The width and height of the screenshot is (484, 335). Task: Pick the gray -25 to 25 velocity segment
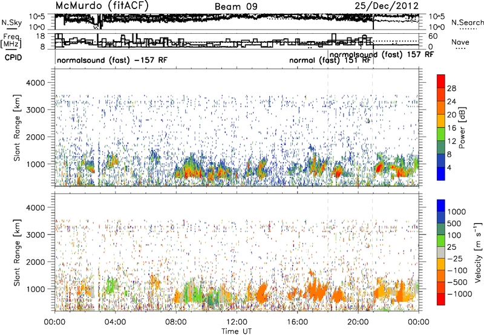point(441,253)
